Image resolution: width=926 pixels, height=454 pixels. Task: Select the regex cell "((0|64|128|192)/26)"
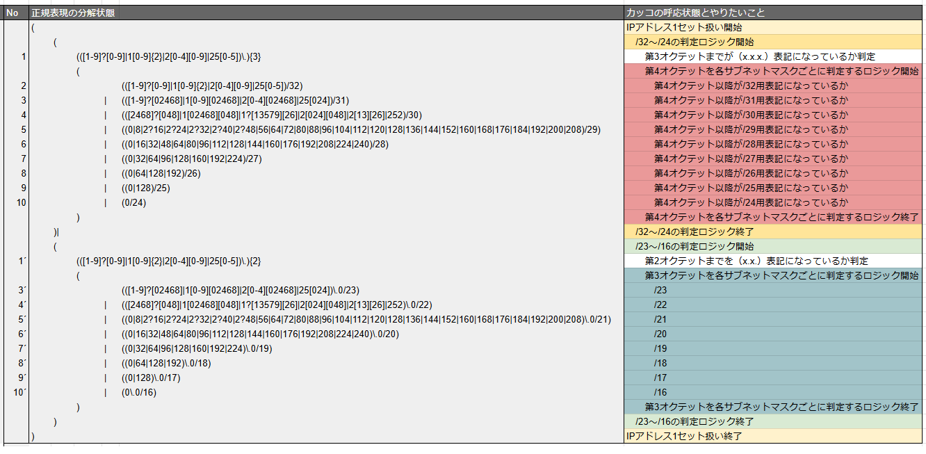click(x=327, y=174)
